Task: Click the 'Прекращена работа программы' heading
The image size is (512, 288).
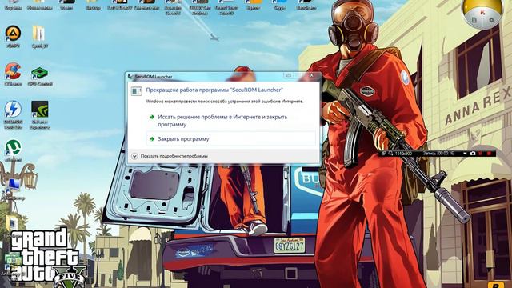Action: (x=214, y=90)
